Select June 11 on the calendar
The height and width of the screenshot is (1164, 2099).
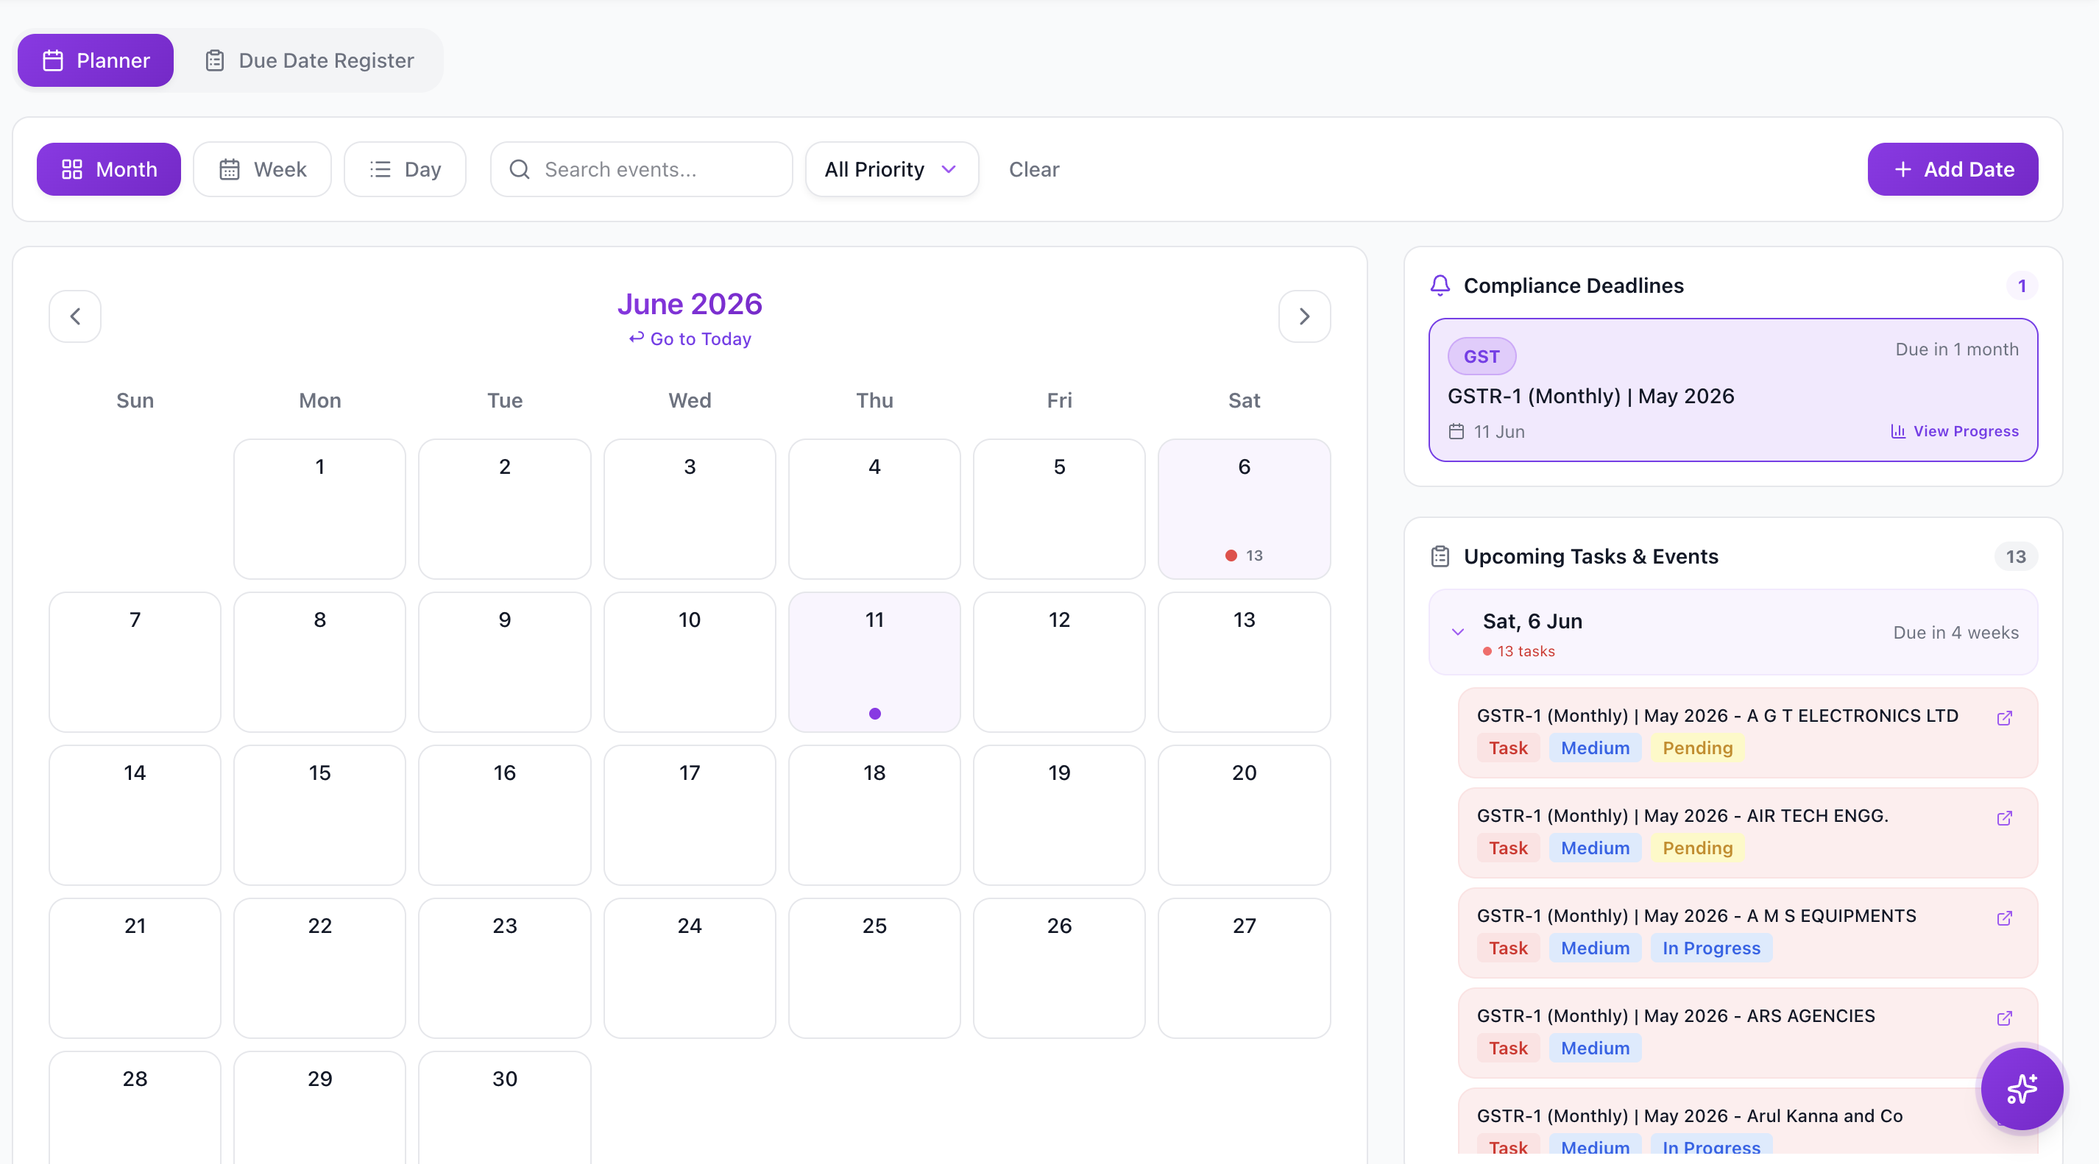[874, 662]
